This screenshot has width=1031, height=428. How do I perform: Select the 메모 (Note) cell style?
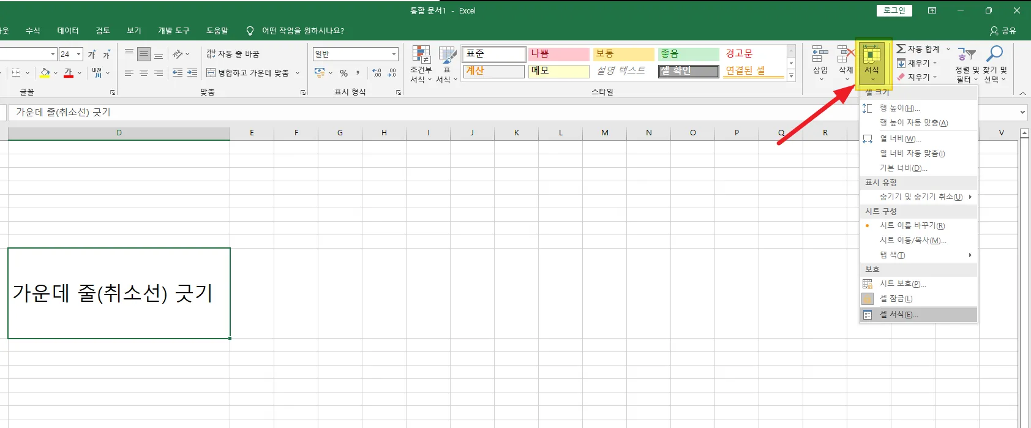pos(558,71)
